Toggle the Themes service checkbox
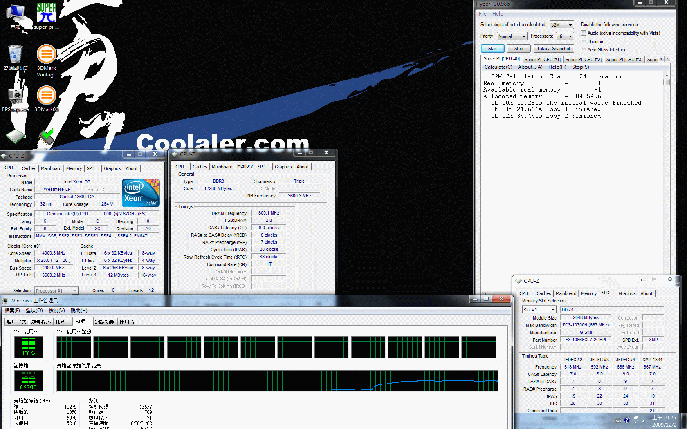The width and height of the screenshot is (687, 429). click(584, 42)
